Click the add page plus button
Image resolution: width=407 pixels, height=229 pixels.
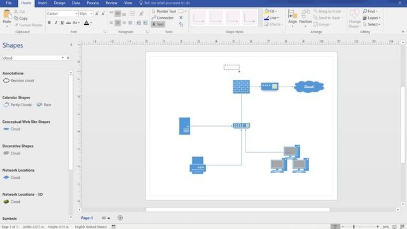tap(120, 218)
